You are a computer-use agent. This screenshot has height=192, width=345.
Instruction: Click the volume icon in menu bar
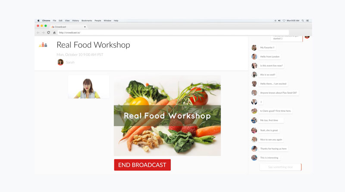tap(279, 21)
